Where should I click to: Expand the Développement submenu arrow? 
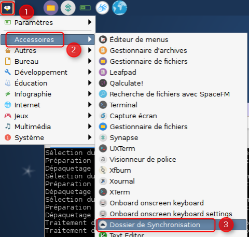click(x=90, y=72)
